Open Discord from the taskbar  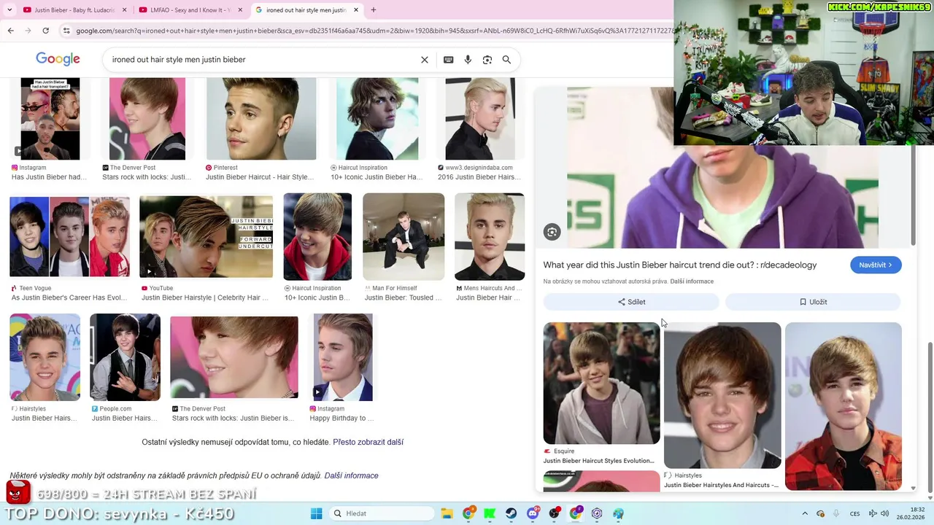pos(533,513)
